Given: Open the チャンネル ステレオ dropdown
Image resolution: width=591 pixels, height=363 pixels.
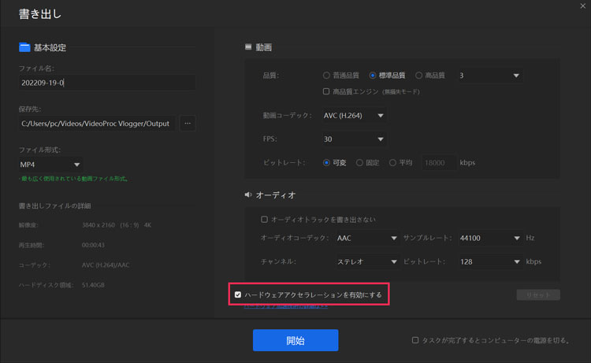Looking at the screenshot, I should coord(367,261).
